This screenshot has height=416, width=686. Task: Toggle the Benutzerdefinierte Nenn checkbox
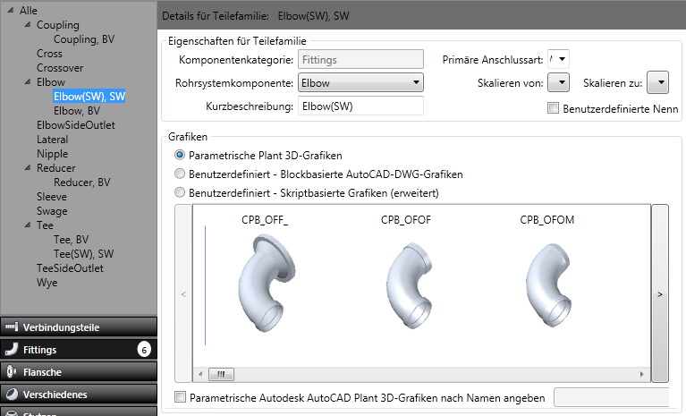(553, 108)
